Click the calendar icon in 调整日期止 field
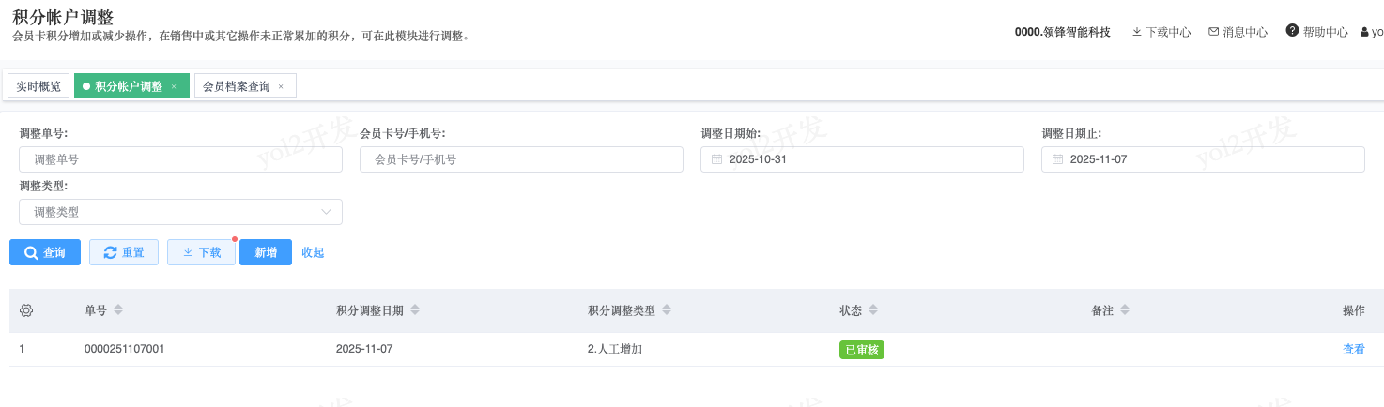1384x407 pixels. (x=1058, y=159)
